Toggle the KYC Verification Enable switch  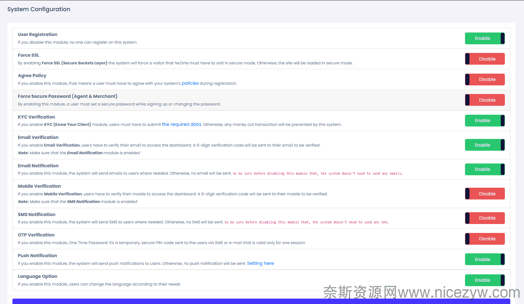tap(485, 120)
